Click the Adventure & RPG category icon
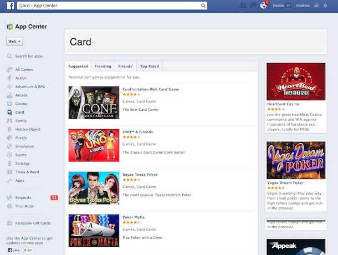Image resolution: width=338 pixels, height=255 pixels. click(x=9, y=86)
